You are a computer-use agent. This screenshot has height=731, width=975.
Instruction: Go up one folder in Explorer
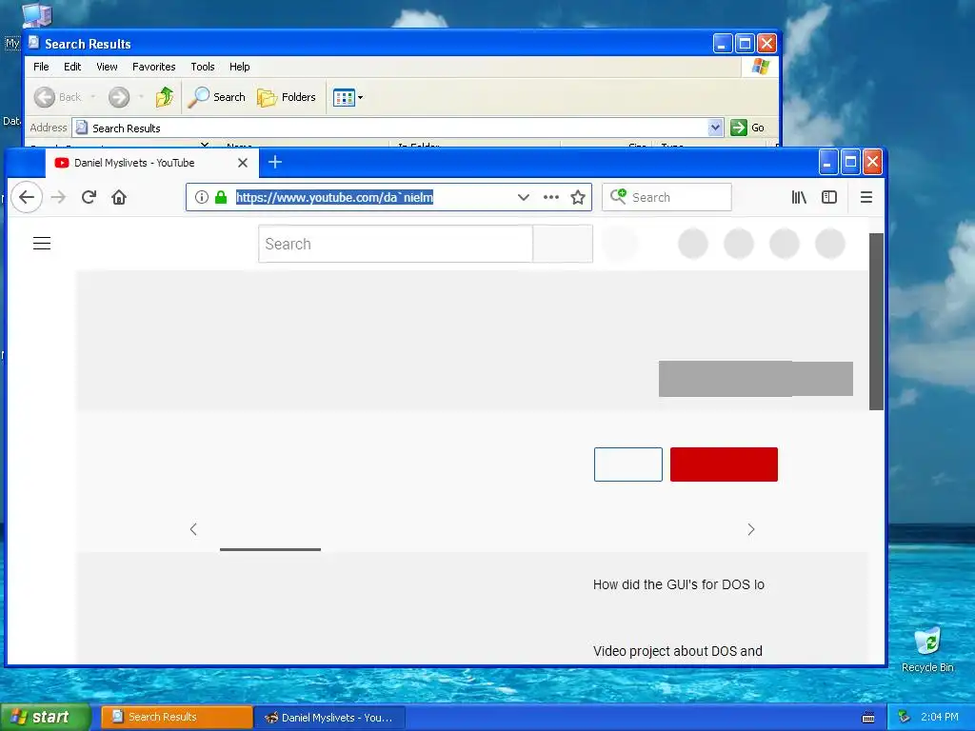164,97
